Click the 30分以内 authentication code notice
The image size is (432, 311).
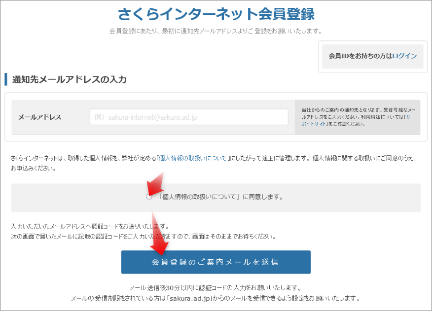click(216, 288)
